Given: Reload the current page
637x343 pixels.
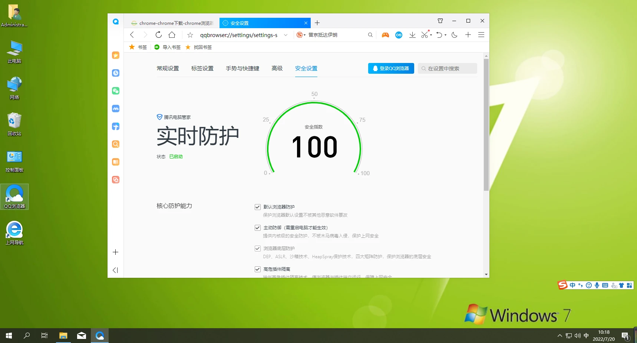Looking at the screenshot, I should 159,35.
